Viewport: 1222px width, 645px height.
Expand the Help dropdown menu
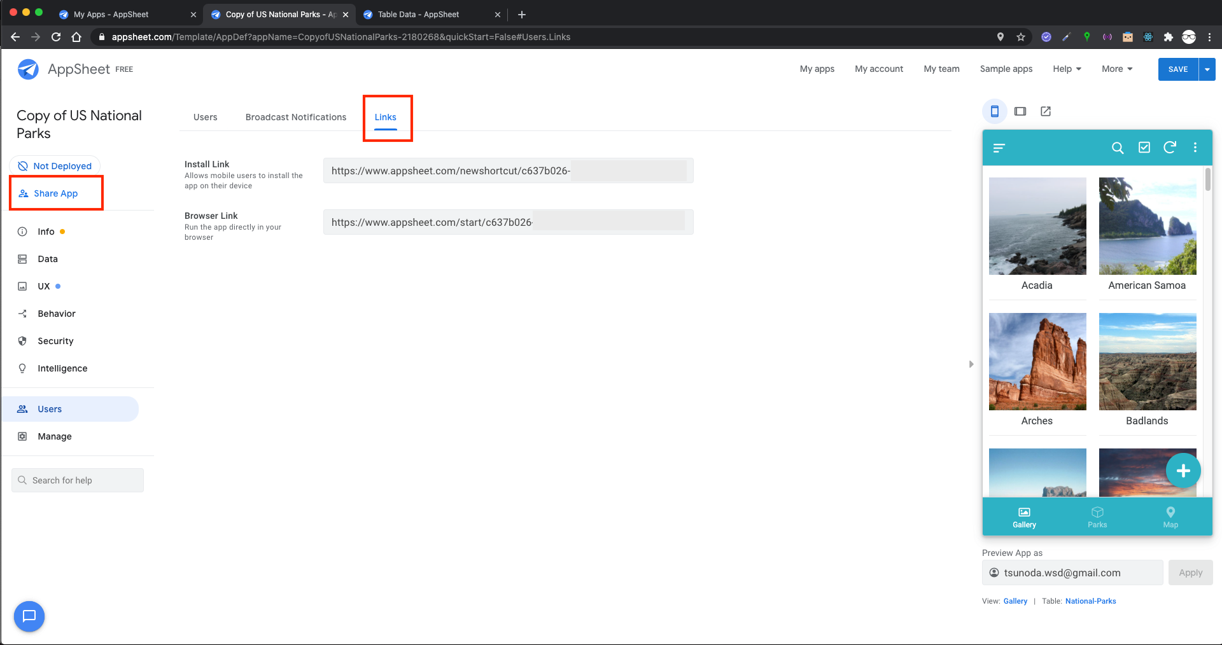[x=1067, y=69]
